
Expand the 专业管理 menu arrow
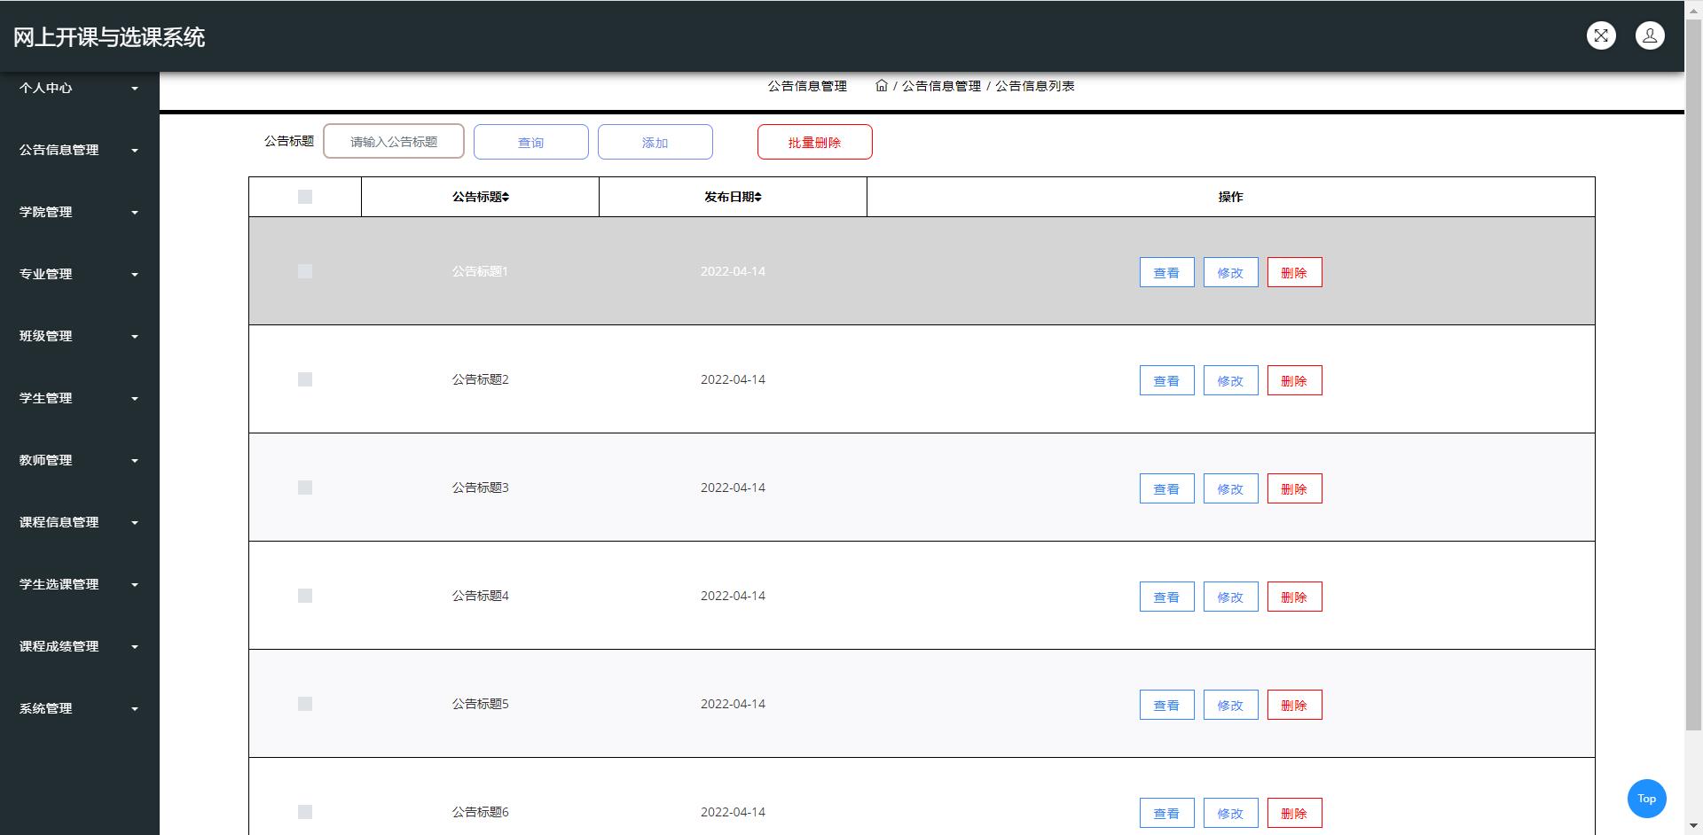point(135,275)
